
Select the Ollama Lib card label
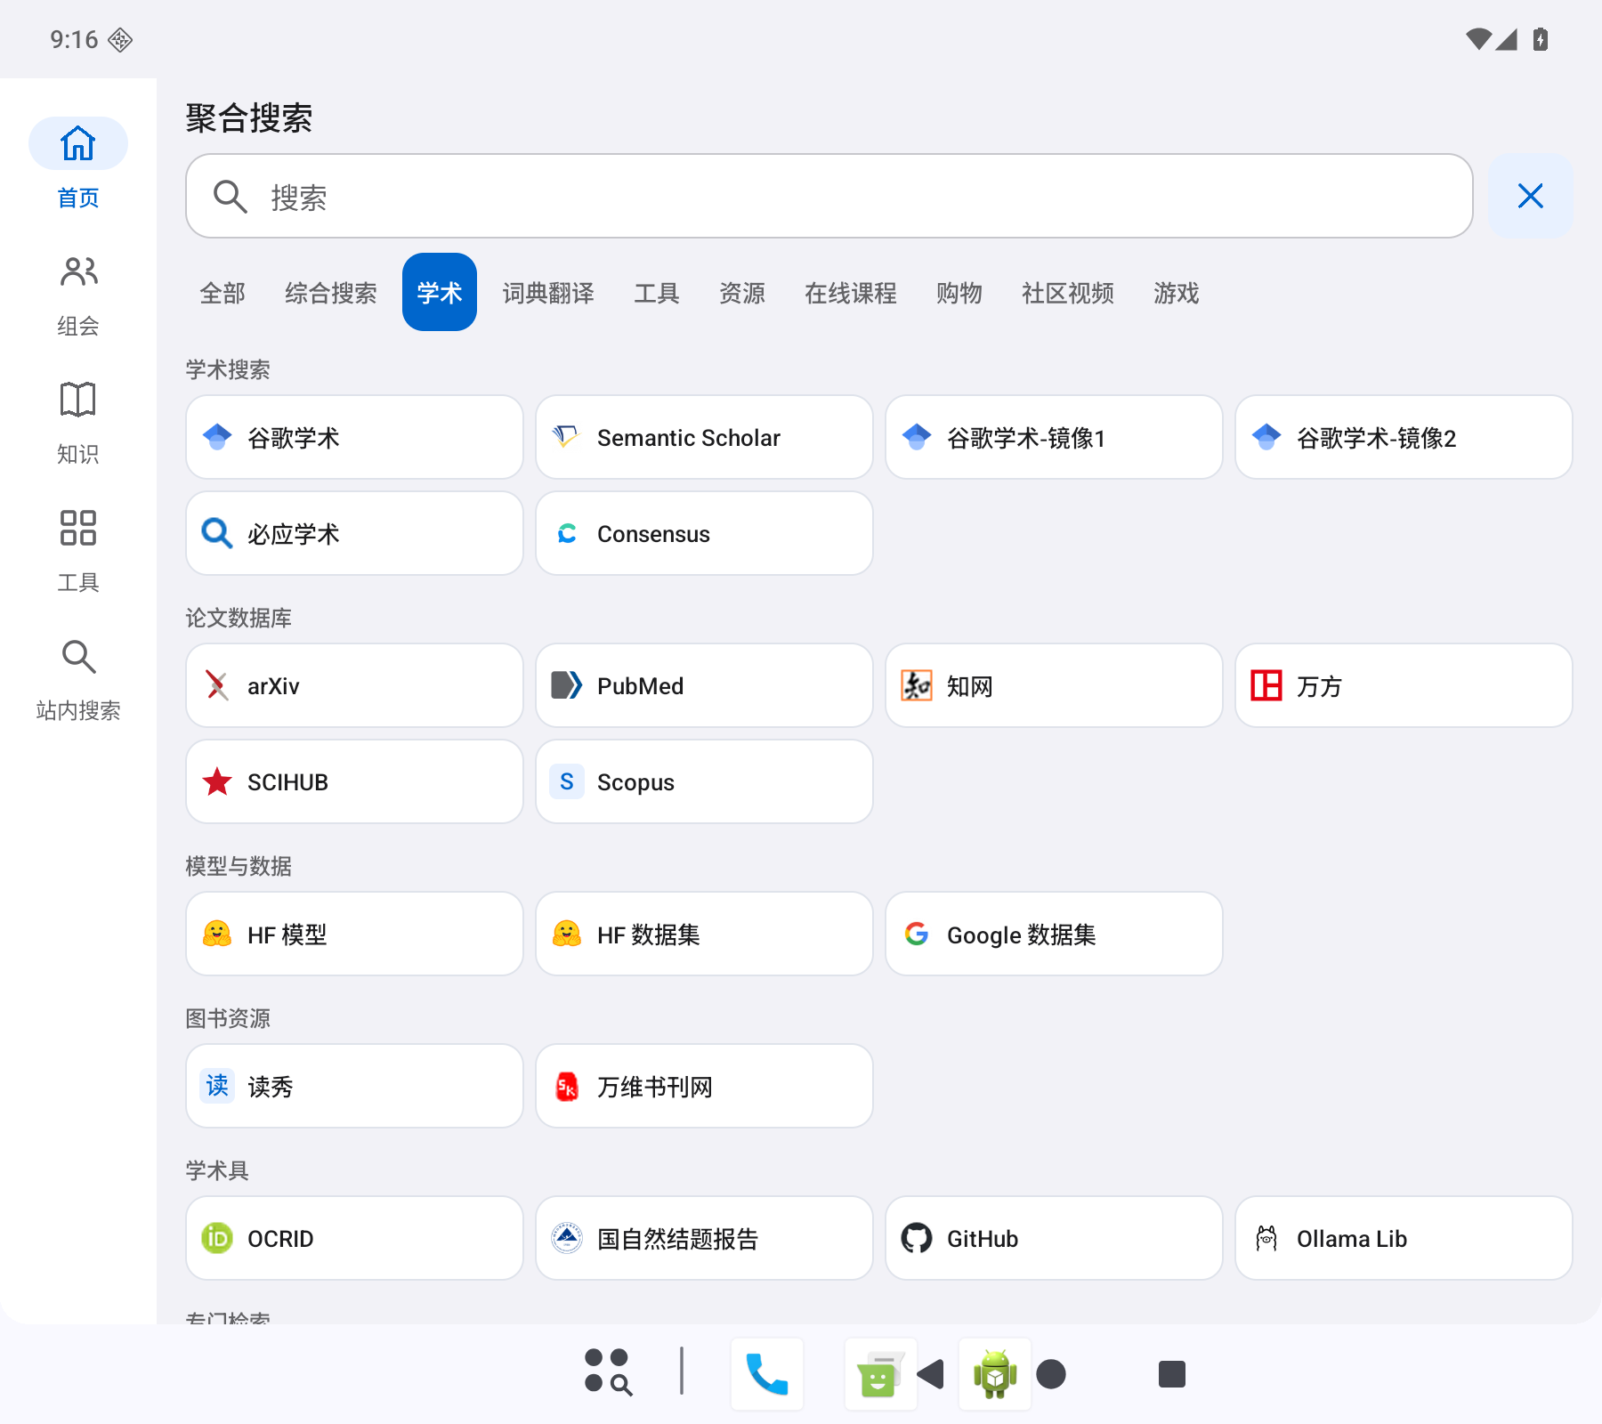[1352, 1239]
